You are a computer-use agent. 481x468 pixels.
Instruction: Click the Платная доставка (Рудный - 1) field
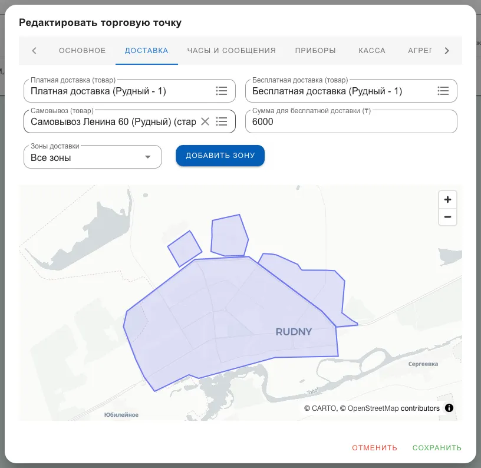point(130,91)
